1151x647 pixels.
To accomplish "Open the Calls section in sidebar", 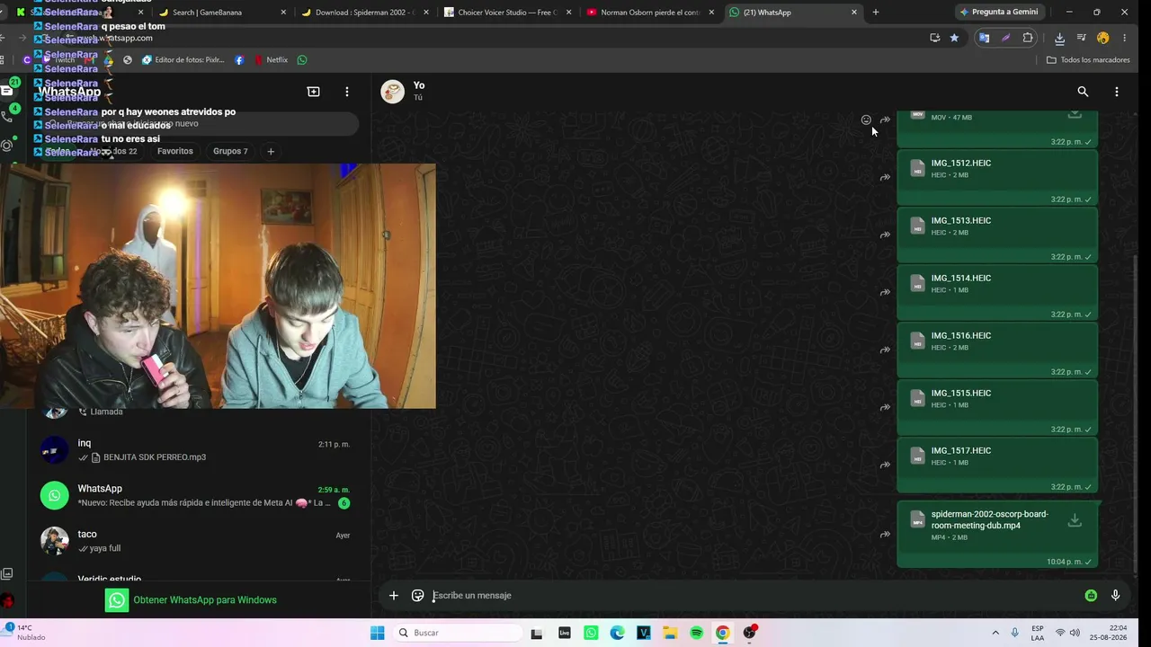I will click(x=8, y=117).
